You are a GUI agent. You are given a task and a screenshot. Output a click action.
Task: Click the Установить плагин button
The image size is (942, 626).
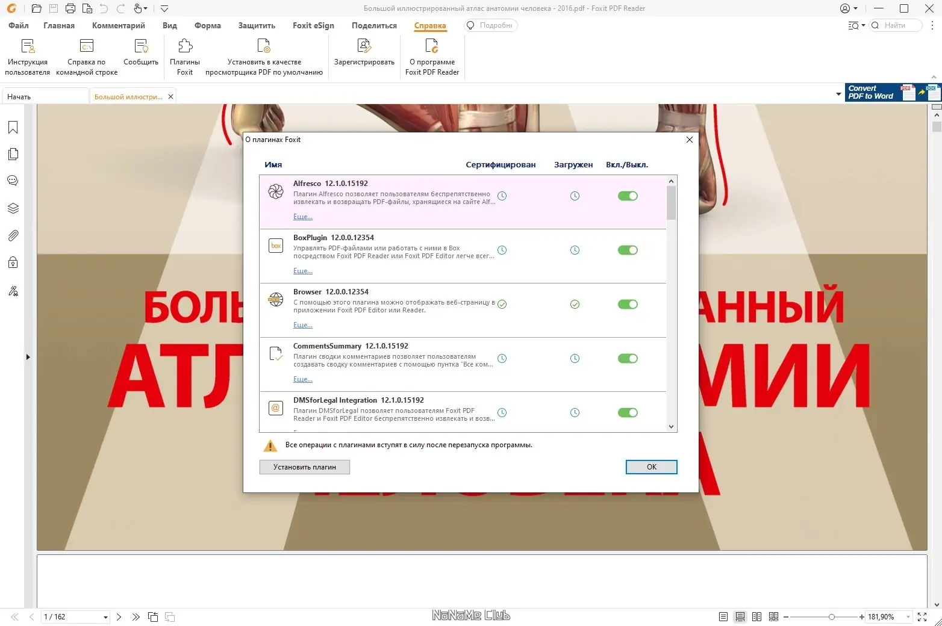pos(305,467)
